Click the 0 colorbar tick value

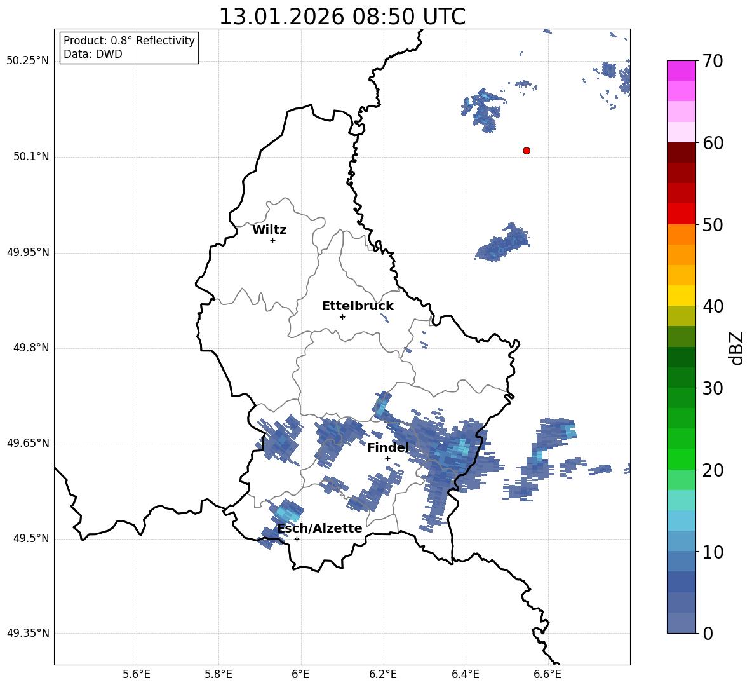[708, 634]
